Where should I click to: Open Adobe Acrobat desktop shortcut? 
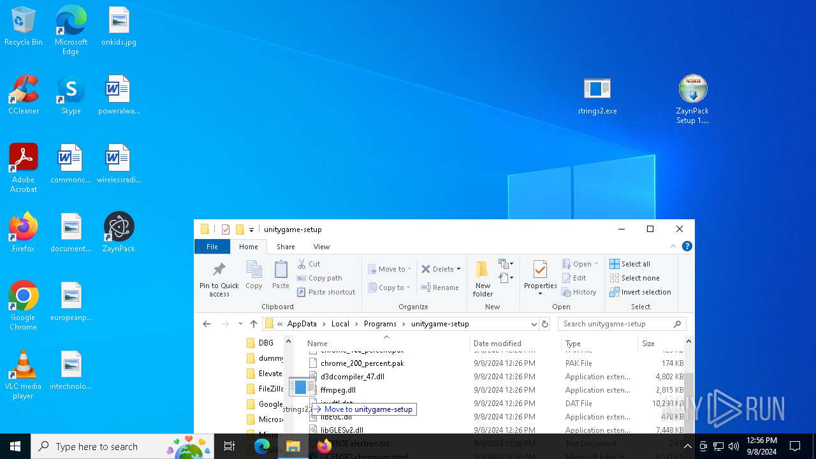[x=24, y=168]
